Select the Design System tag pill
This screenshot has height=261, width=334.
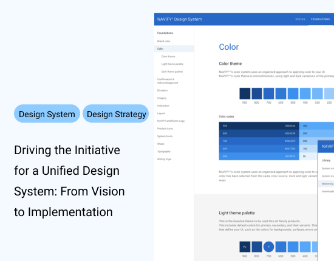coord(47,114)
